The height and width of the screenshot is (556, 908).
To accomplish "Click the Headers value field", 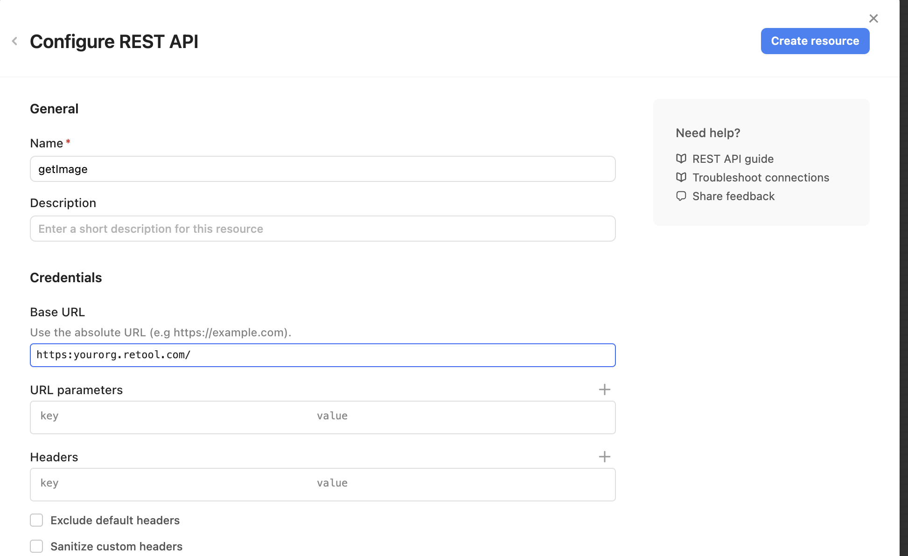I will 462,484.
